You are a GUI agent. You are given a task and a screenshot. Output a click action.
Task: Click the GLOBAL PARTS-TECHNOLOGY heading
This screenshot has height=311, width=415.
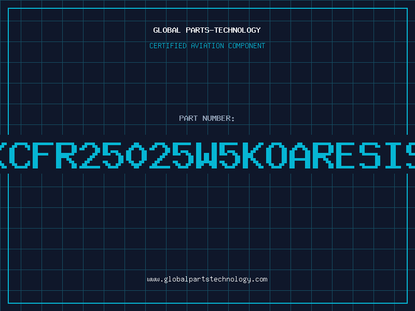coord(207,30)
